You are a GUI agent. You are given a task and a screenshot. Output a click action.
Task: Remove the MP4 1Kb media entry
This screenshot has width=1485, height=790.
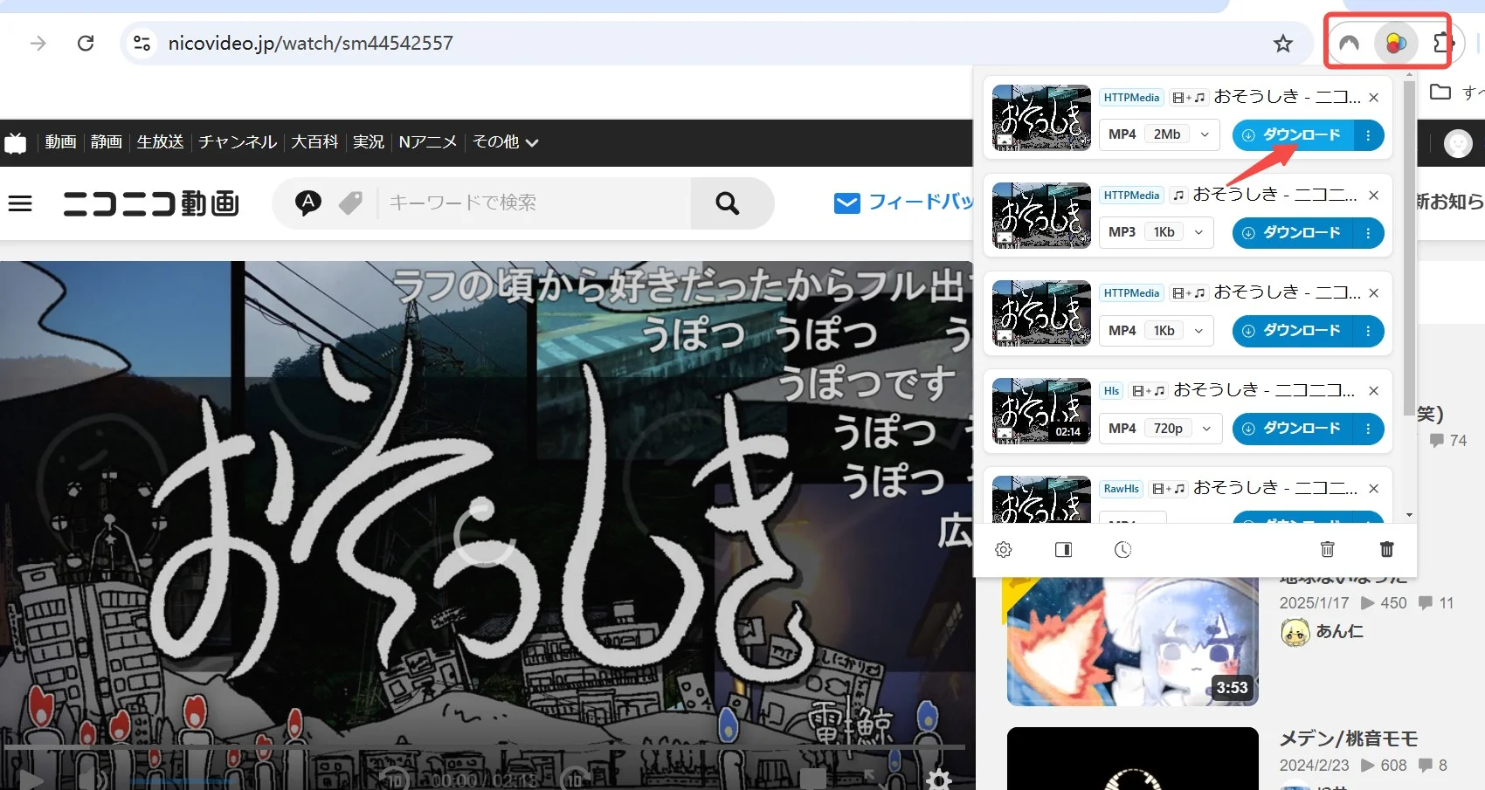point(1374,293)
